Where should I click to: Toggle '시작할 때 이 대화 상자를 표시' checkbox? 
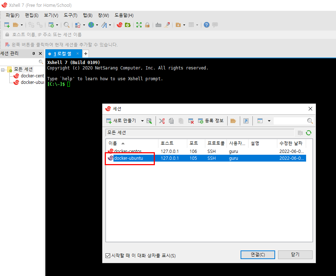pos(108,255)
